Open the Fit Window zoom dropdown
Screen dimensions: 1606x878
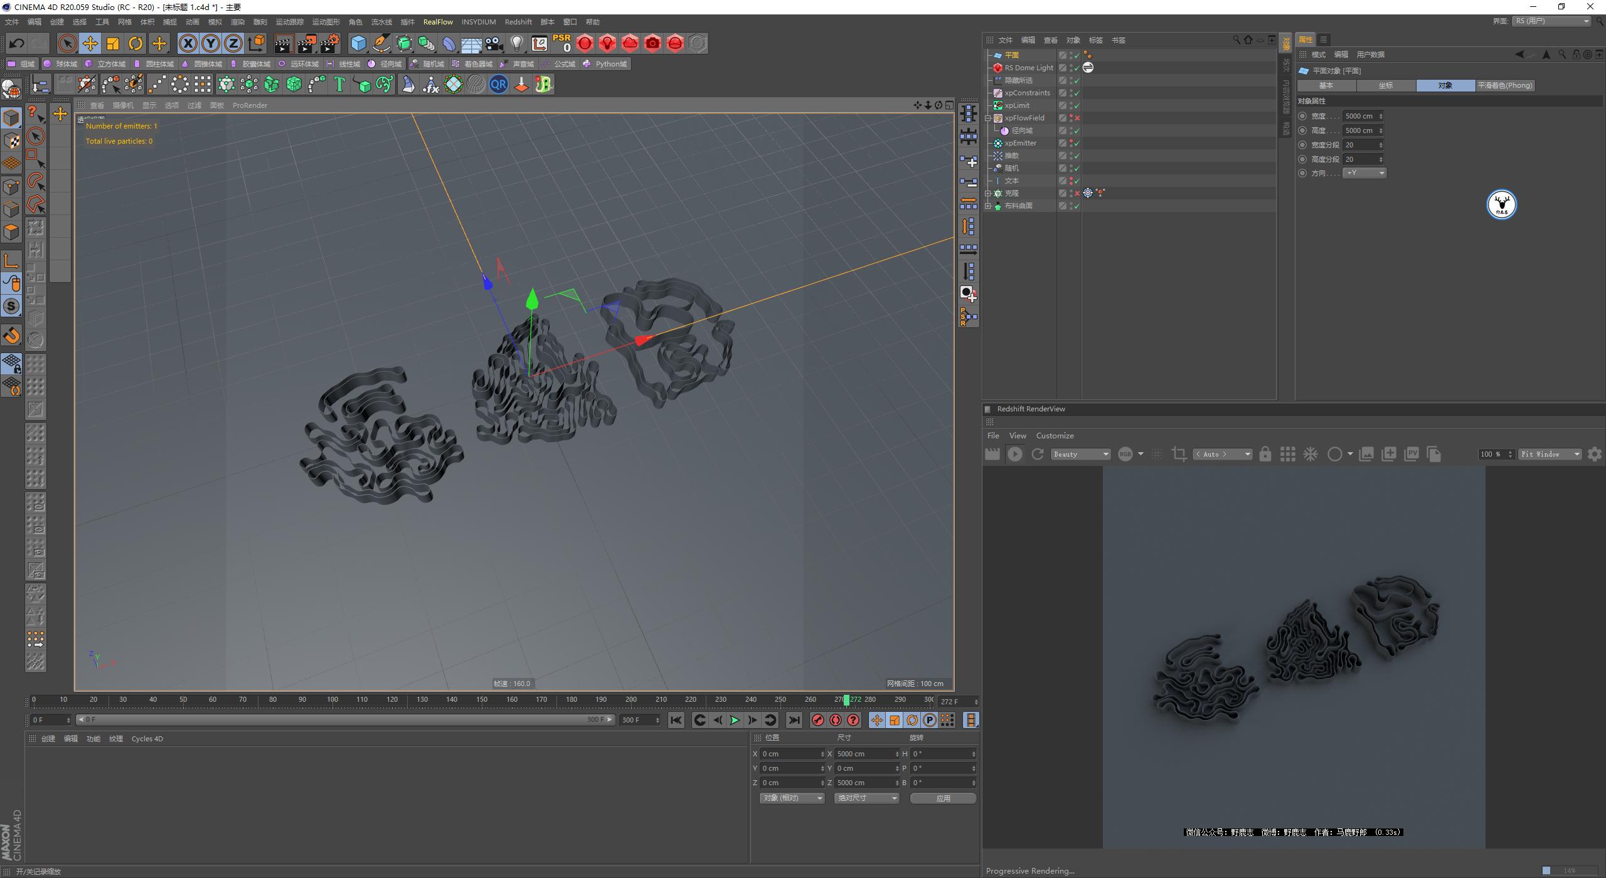tap(1550, 454)
